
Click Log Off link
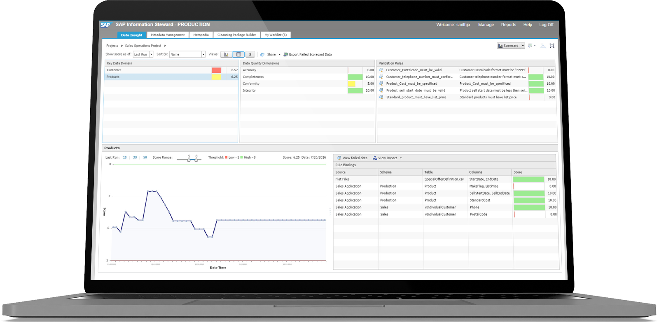[x=547, y=25]
